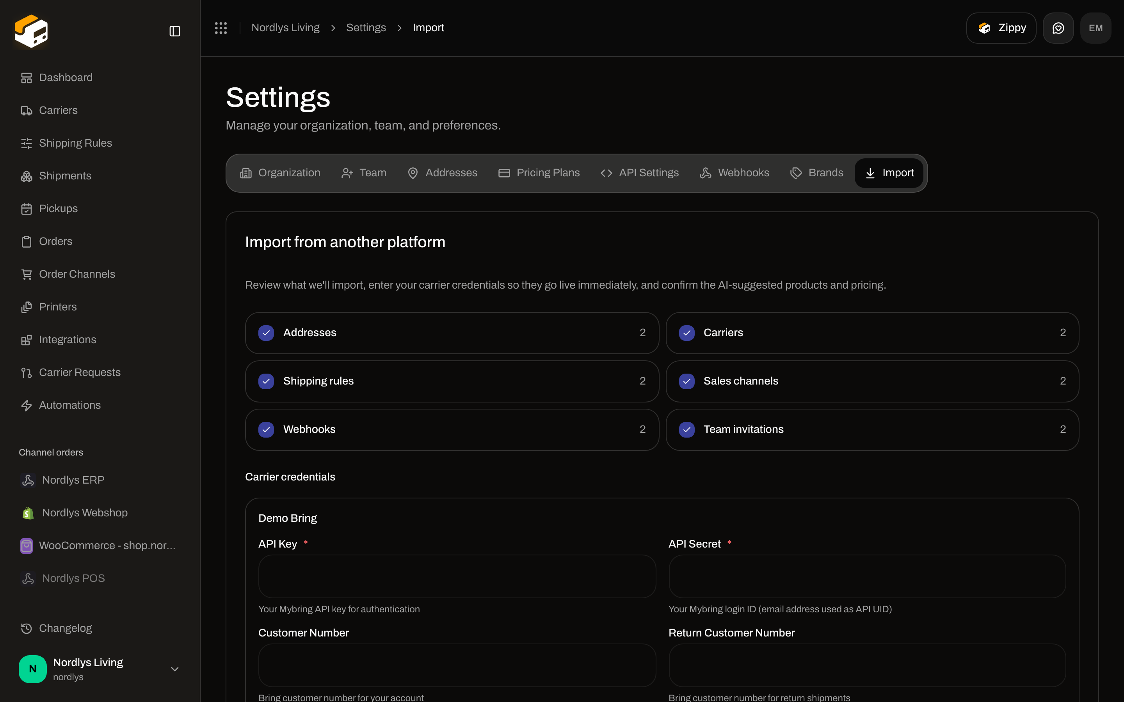Go to Settings breadcrumb link
The width and height of the screenshot is (1124, 702).
pyautogui.click(x=366, y=28)
